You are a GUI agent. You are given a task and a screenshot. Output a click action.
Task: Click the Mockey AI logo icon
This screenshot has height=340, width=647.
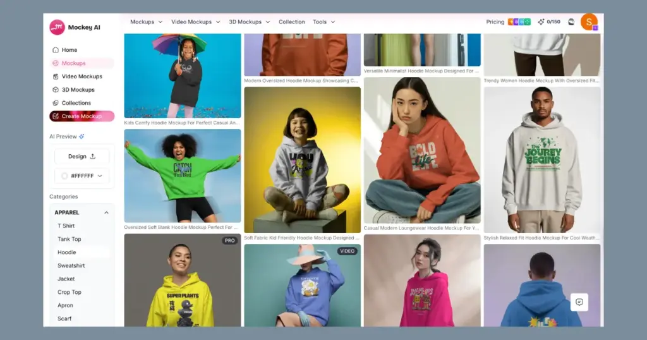pos(57,27)
